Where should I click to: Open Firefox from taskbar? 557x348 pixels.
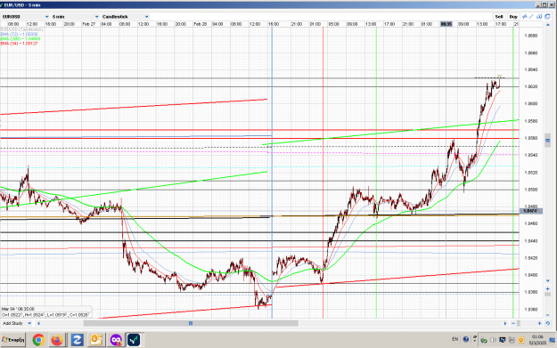click(57, 340)
